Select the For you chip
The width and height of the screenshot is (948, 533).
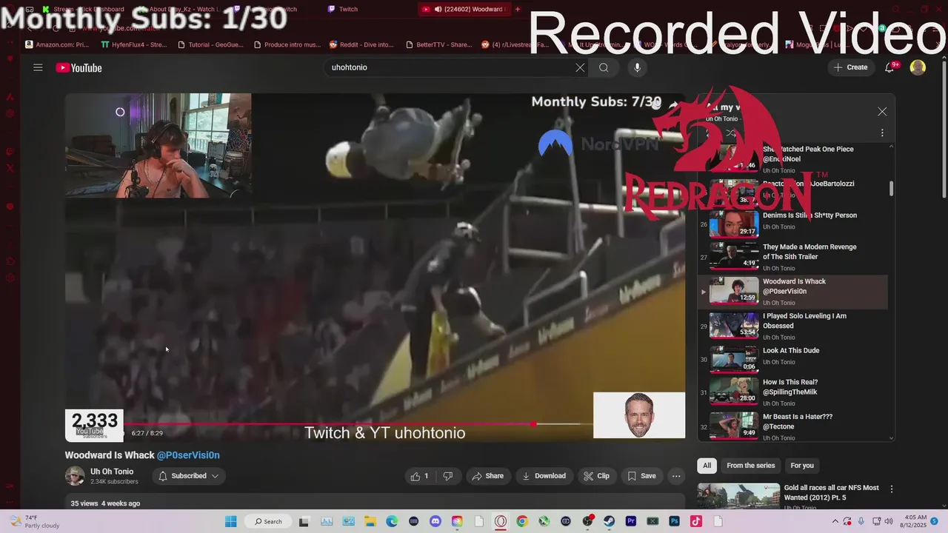point(802,466)
